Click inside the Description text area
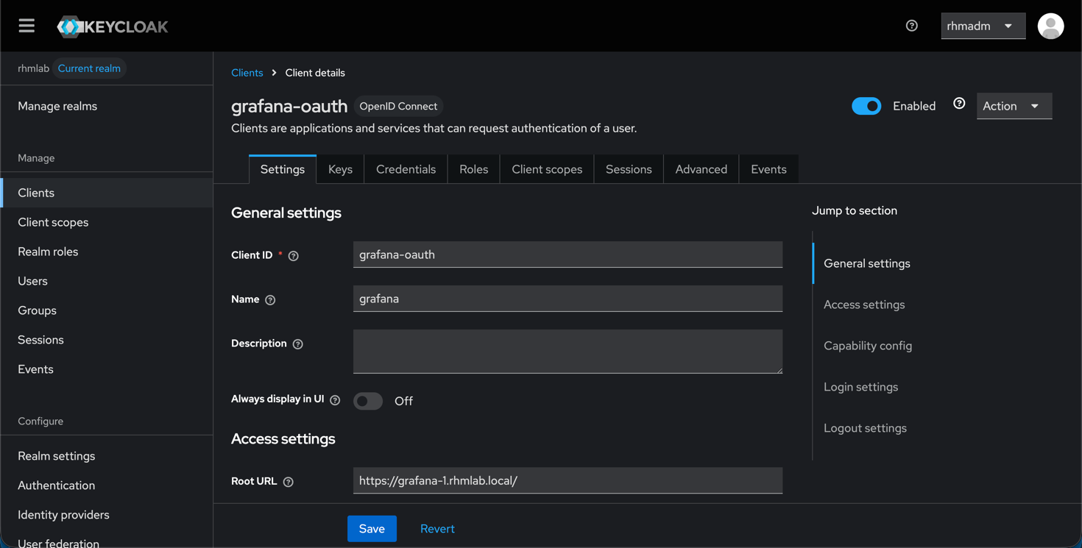 coord(567,351)
